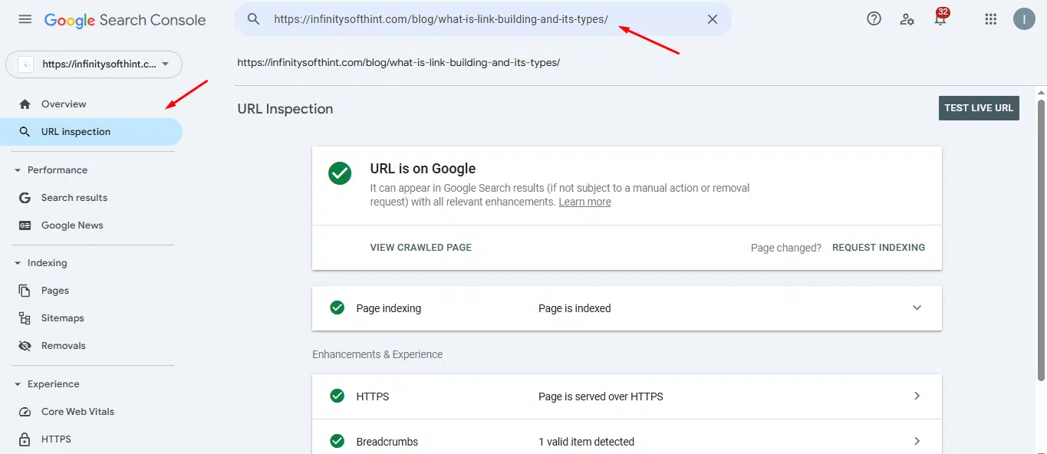Click the Pages copy icon
Image resolution: width=1047 pixels, height=454 pixels.
(25, 291)
